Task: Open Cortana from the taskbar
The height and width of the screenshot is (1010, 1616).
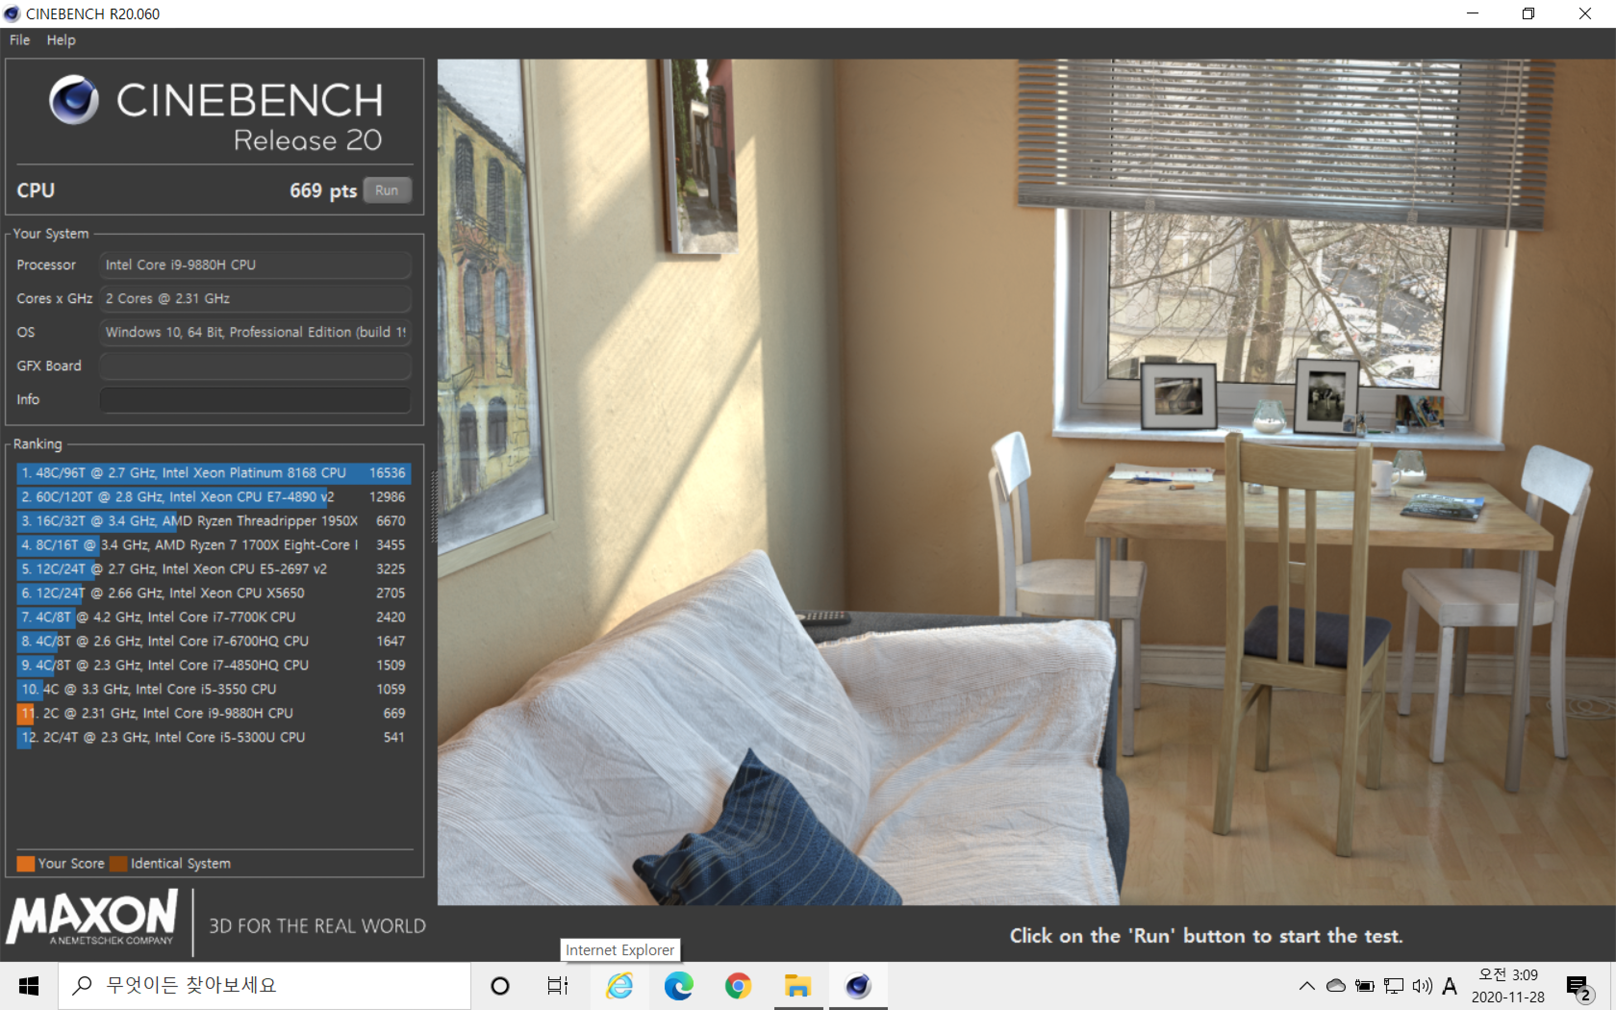Action: 500,986
